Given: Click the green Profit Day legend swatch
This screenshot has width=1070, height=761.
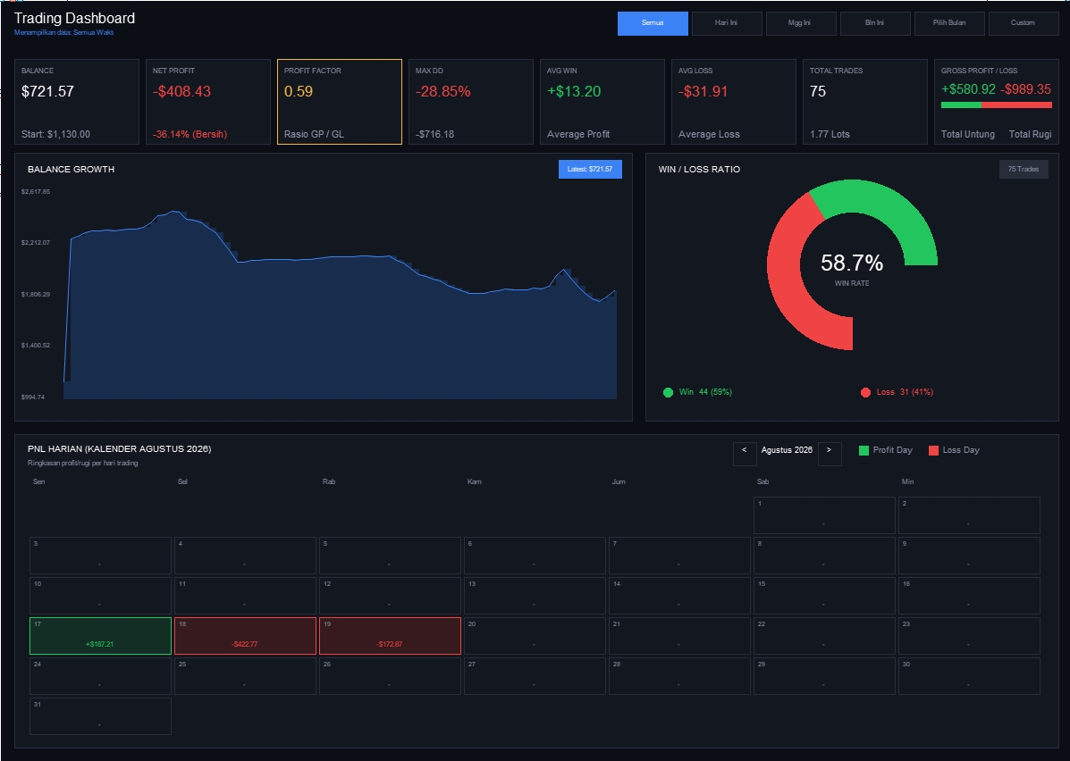Looking at the screenshot, I should (x=864, y=450).
